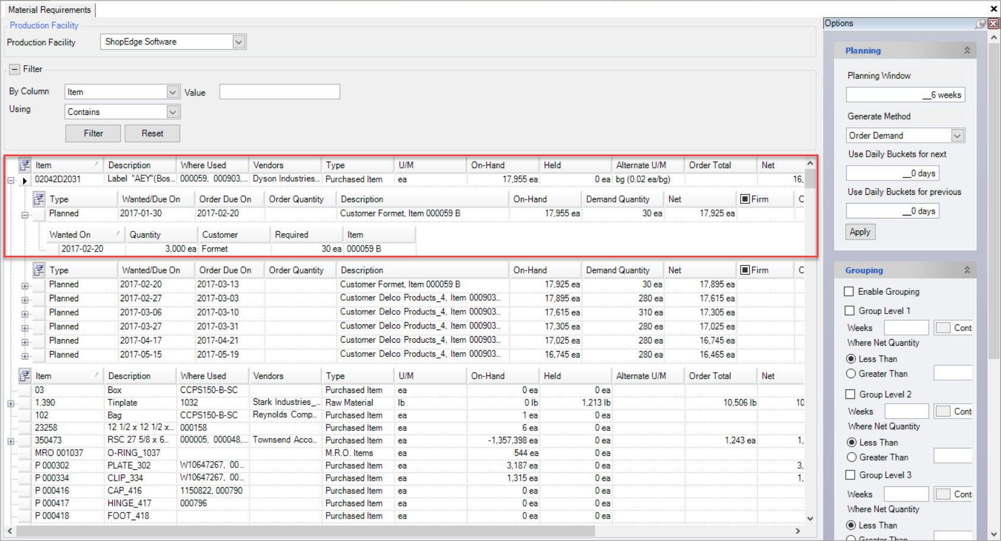Select the 102 Bag item row
Image resolution: width=1001 pixels, height=541 pixels.
(410, 416)
